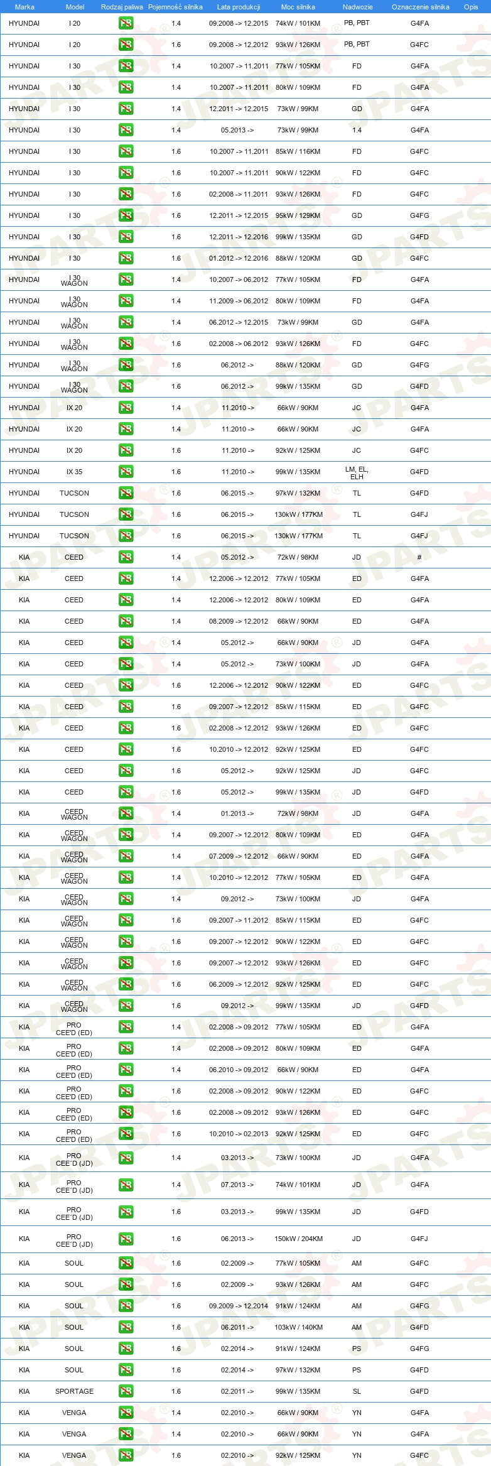Click the 150kW / 204KM power cell

coord(298,1239)
